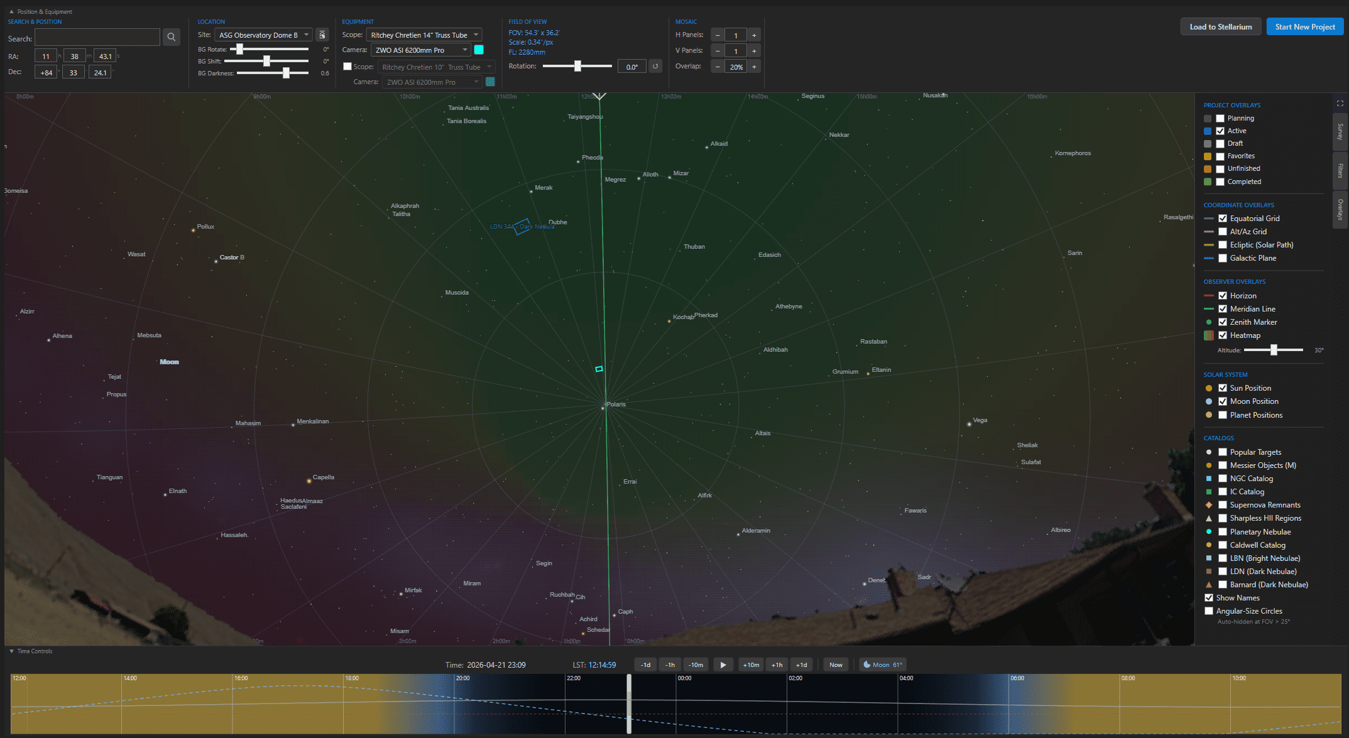Uncheck the Meridian Line overlay
This screenshot has height=738, width=1349.
pos(1223,309)
